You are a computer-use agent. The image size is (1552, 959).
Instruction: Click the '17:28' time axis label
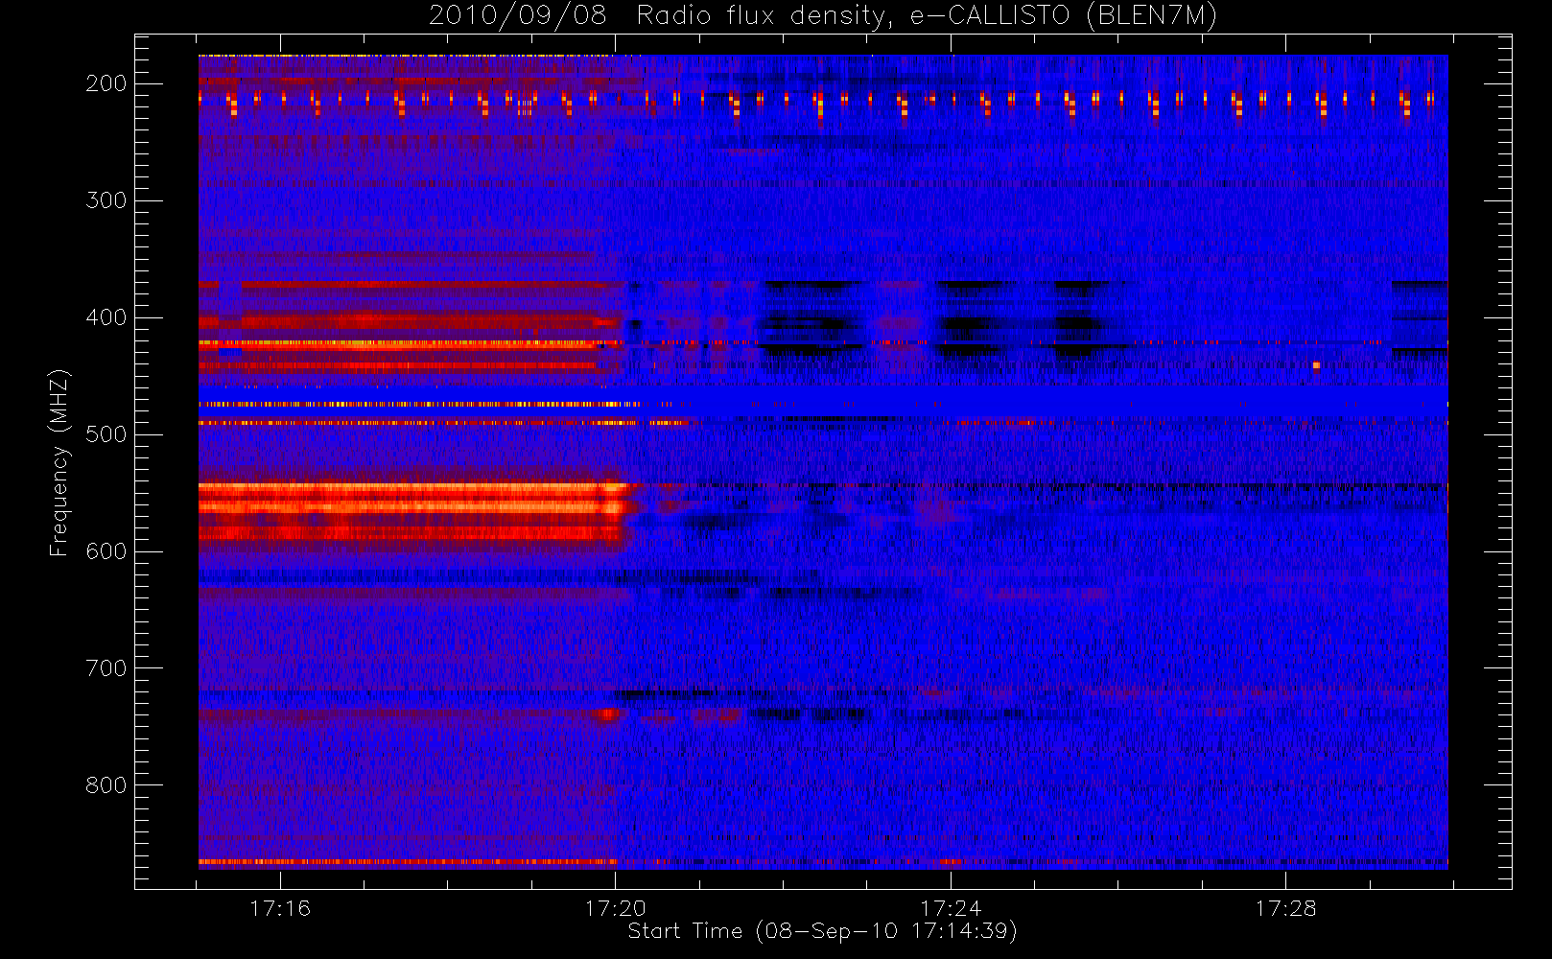[x=1285, y=908]
